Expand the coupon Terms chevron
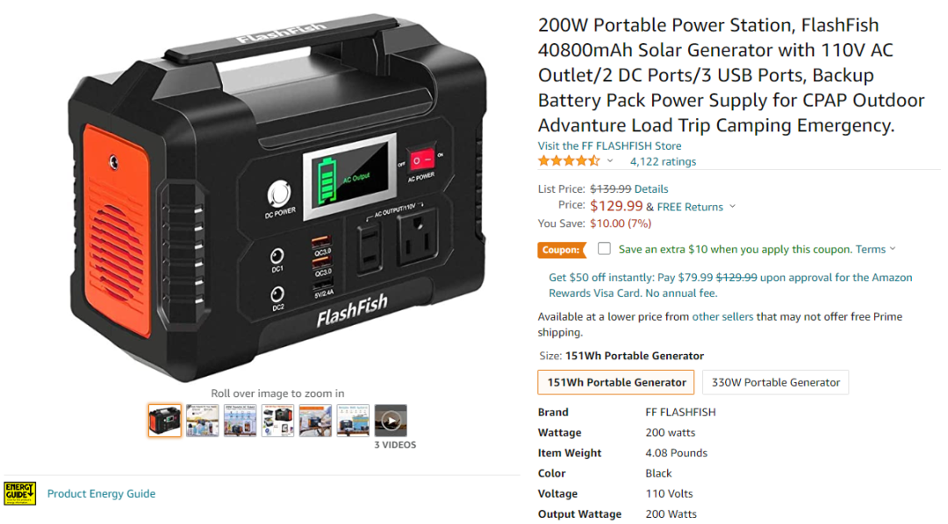The image size is (948, 524). coord(893,249)
